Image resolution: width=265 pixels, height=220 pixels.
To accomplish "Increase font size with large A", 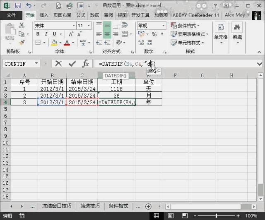I will click(x=71, y=34).
